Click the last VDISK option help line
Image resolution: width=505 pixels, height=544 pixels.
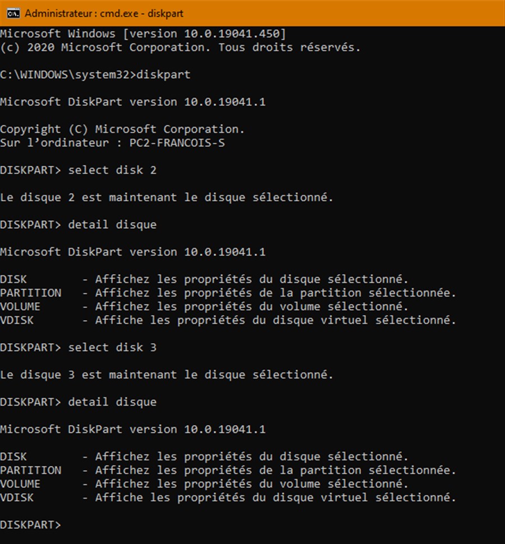coord(228,497)
